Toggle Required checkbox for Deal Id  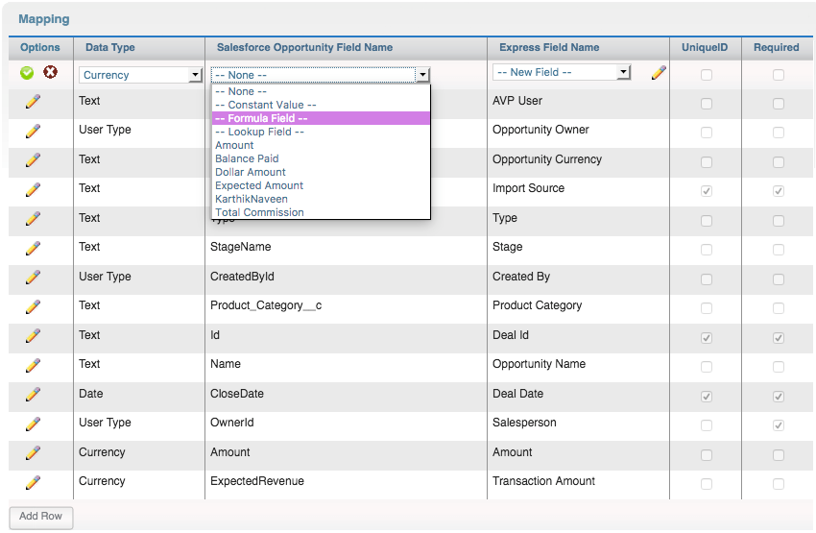click(779, 338)
